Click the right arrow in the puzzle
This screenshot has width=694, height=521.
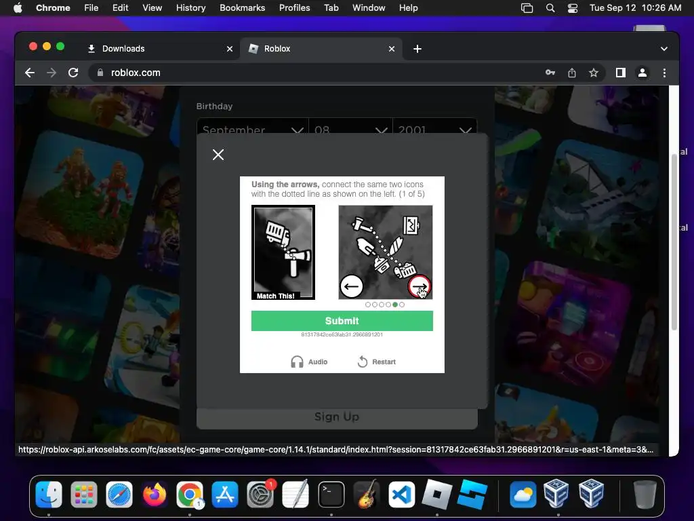coord(419,287)
